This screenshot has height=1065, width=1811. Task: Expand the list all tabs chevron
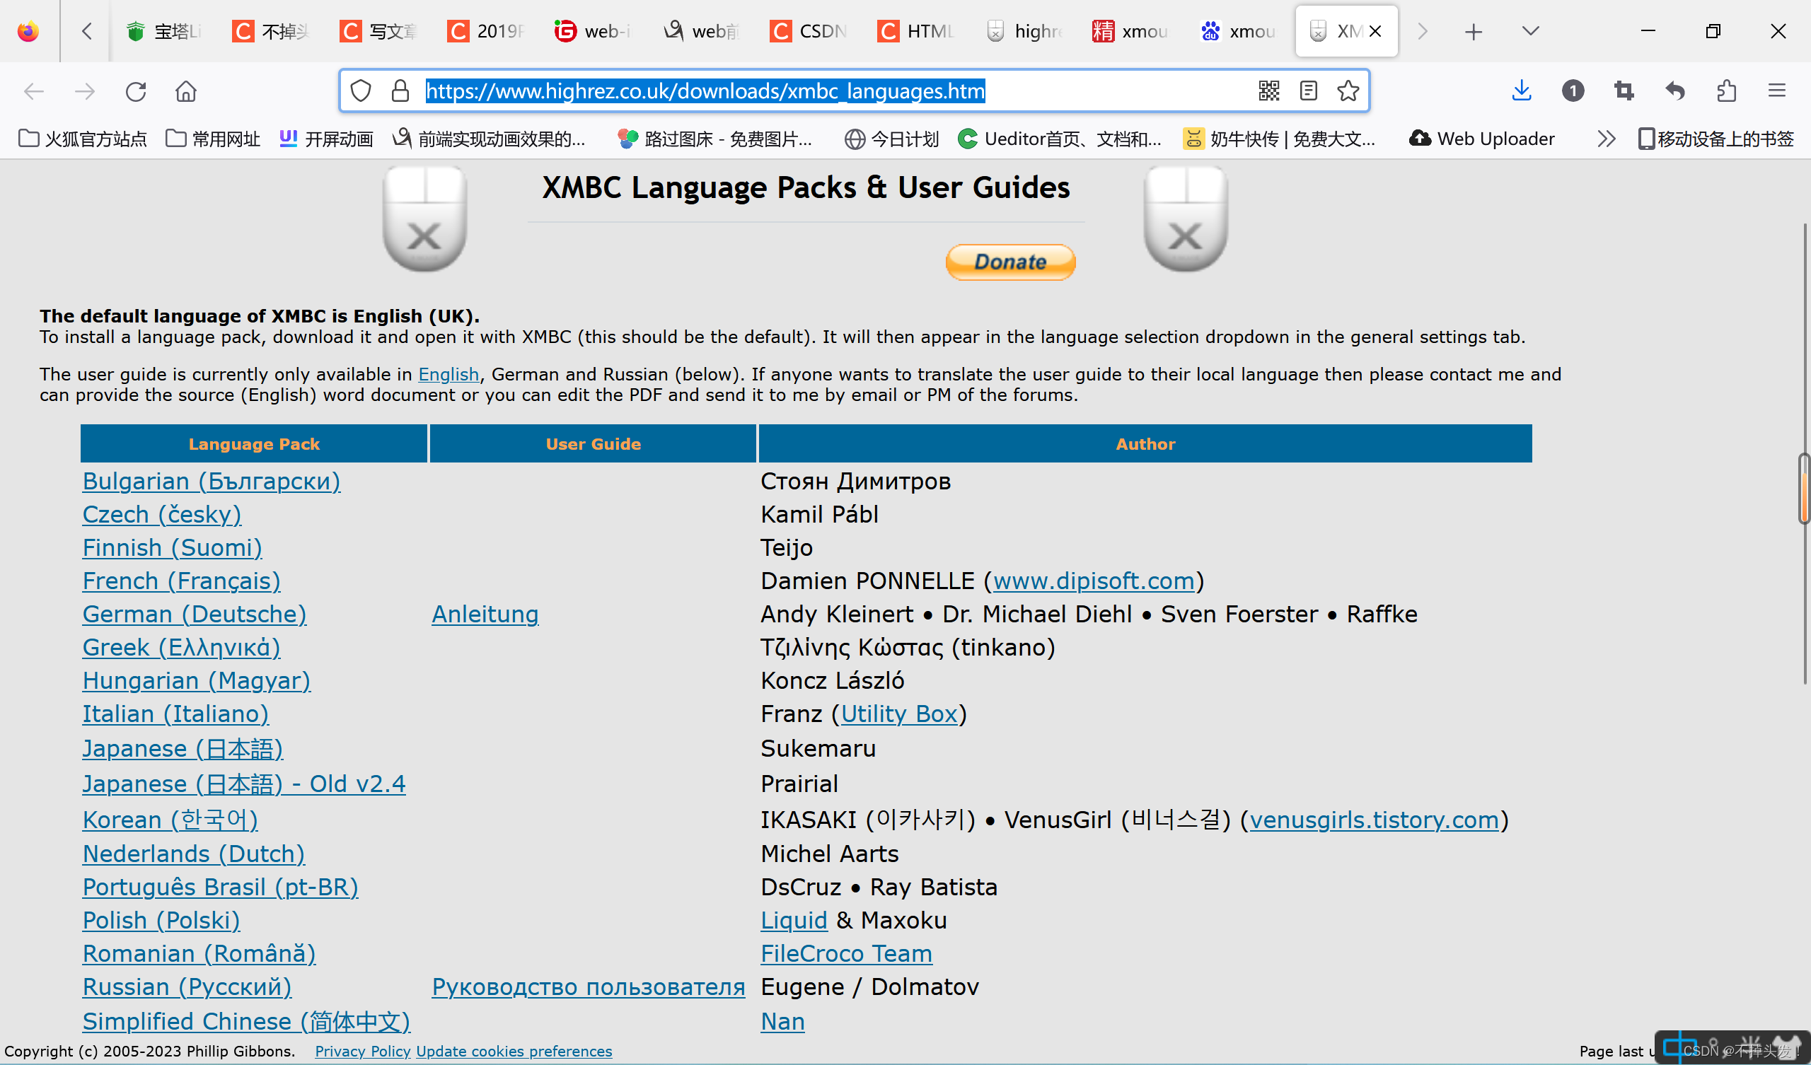coord(1530,31)
